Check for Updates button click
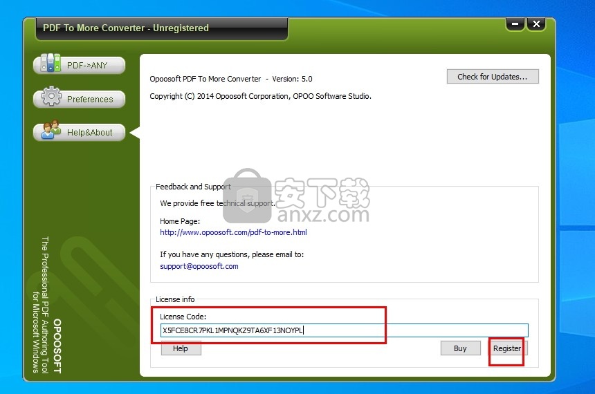Viewport: 595px width, 394px height. (493, 77)
